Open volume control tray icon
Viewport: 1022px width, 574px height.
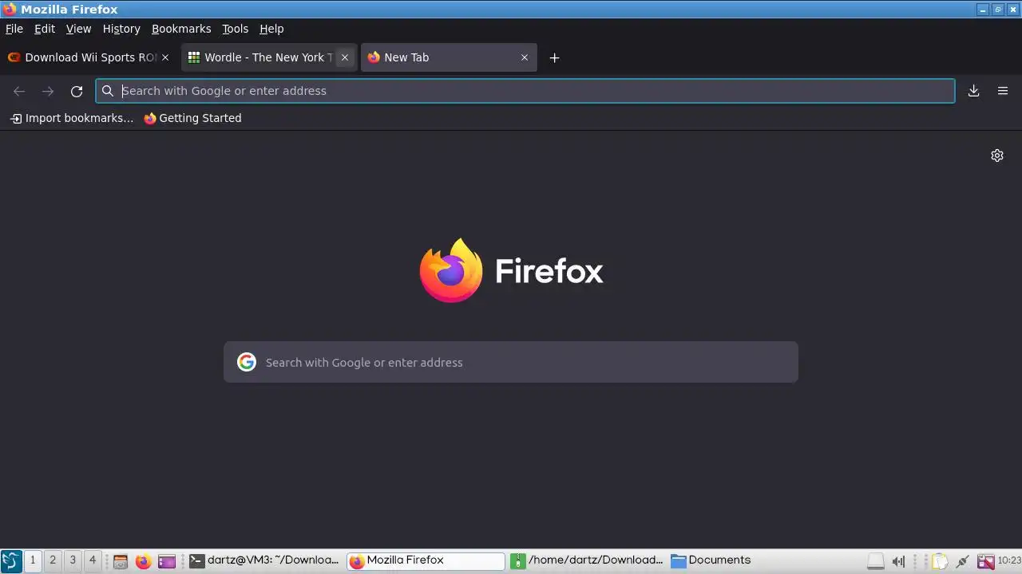point(898,561)
